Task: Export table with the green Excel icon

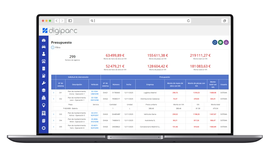Action: click(x=220, y=43)
